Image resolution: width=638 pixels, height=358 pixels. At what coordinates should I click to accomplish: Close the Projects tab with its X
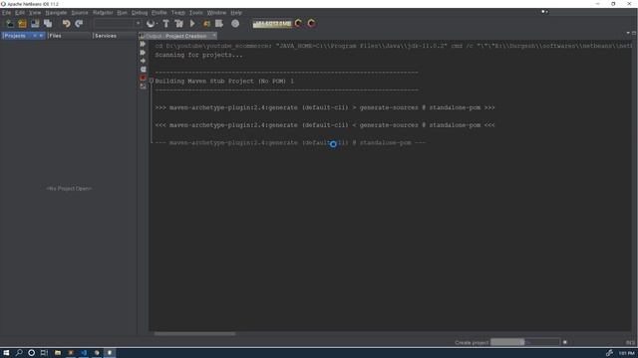click(35, 36)
